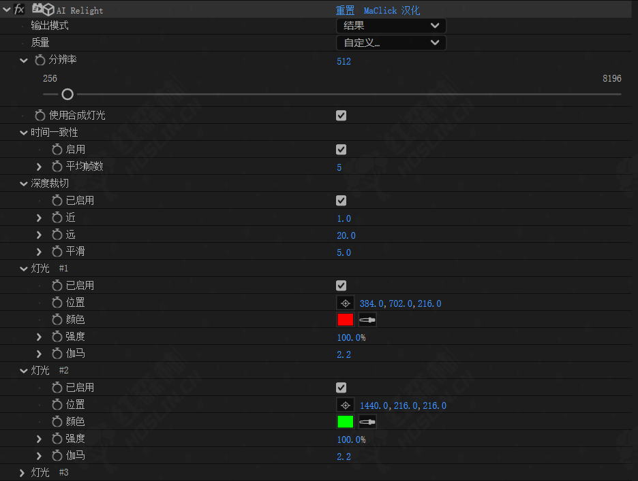This screenshot has width=638, height=481.
Task: Open green color swatch of 灯光 #2
Action: coord(346,422)
